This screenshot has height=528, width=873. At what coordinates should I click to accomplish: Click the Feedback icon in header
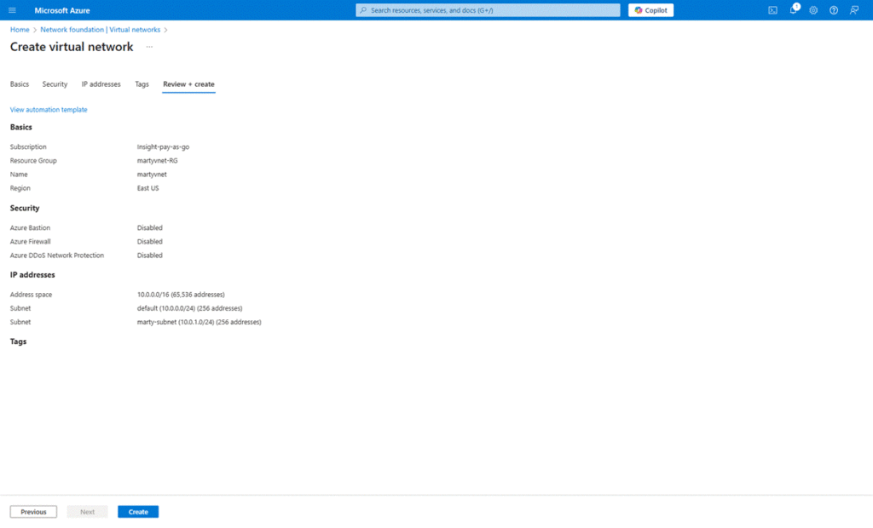tap(854, 10)
